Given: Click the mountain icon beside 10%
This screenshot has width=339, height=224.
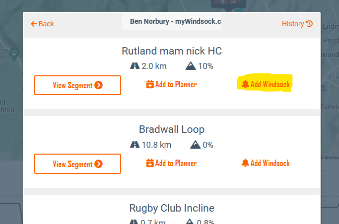Looking at the screenshot, I should click(191, 66).
